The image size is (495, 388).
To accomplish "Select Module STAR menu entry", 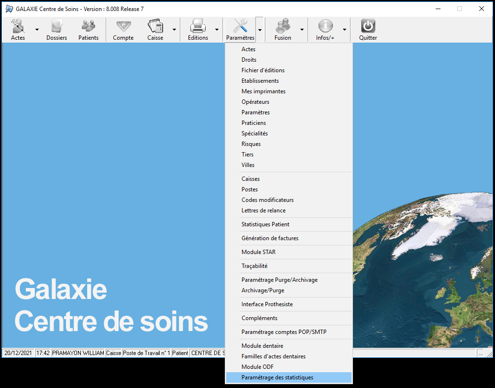I will 289,252.
